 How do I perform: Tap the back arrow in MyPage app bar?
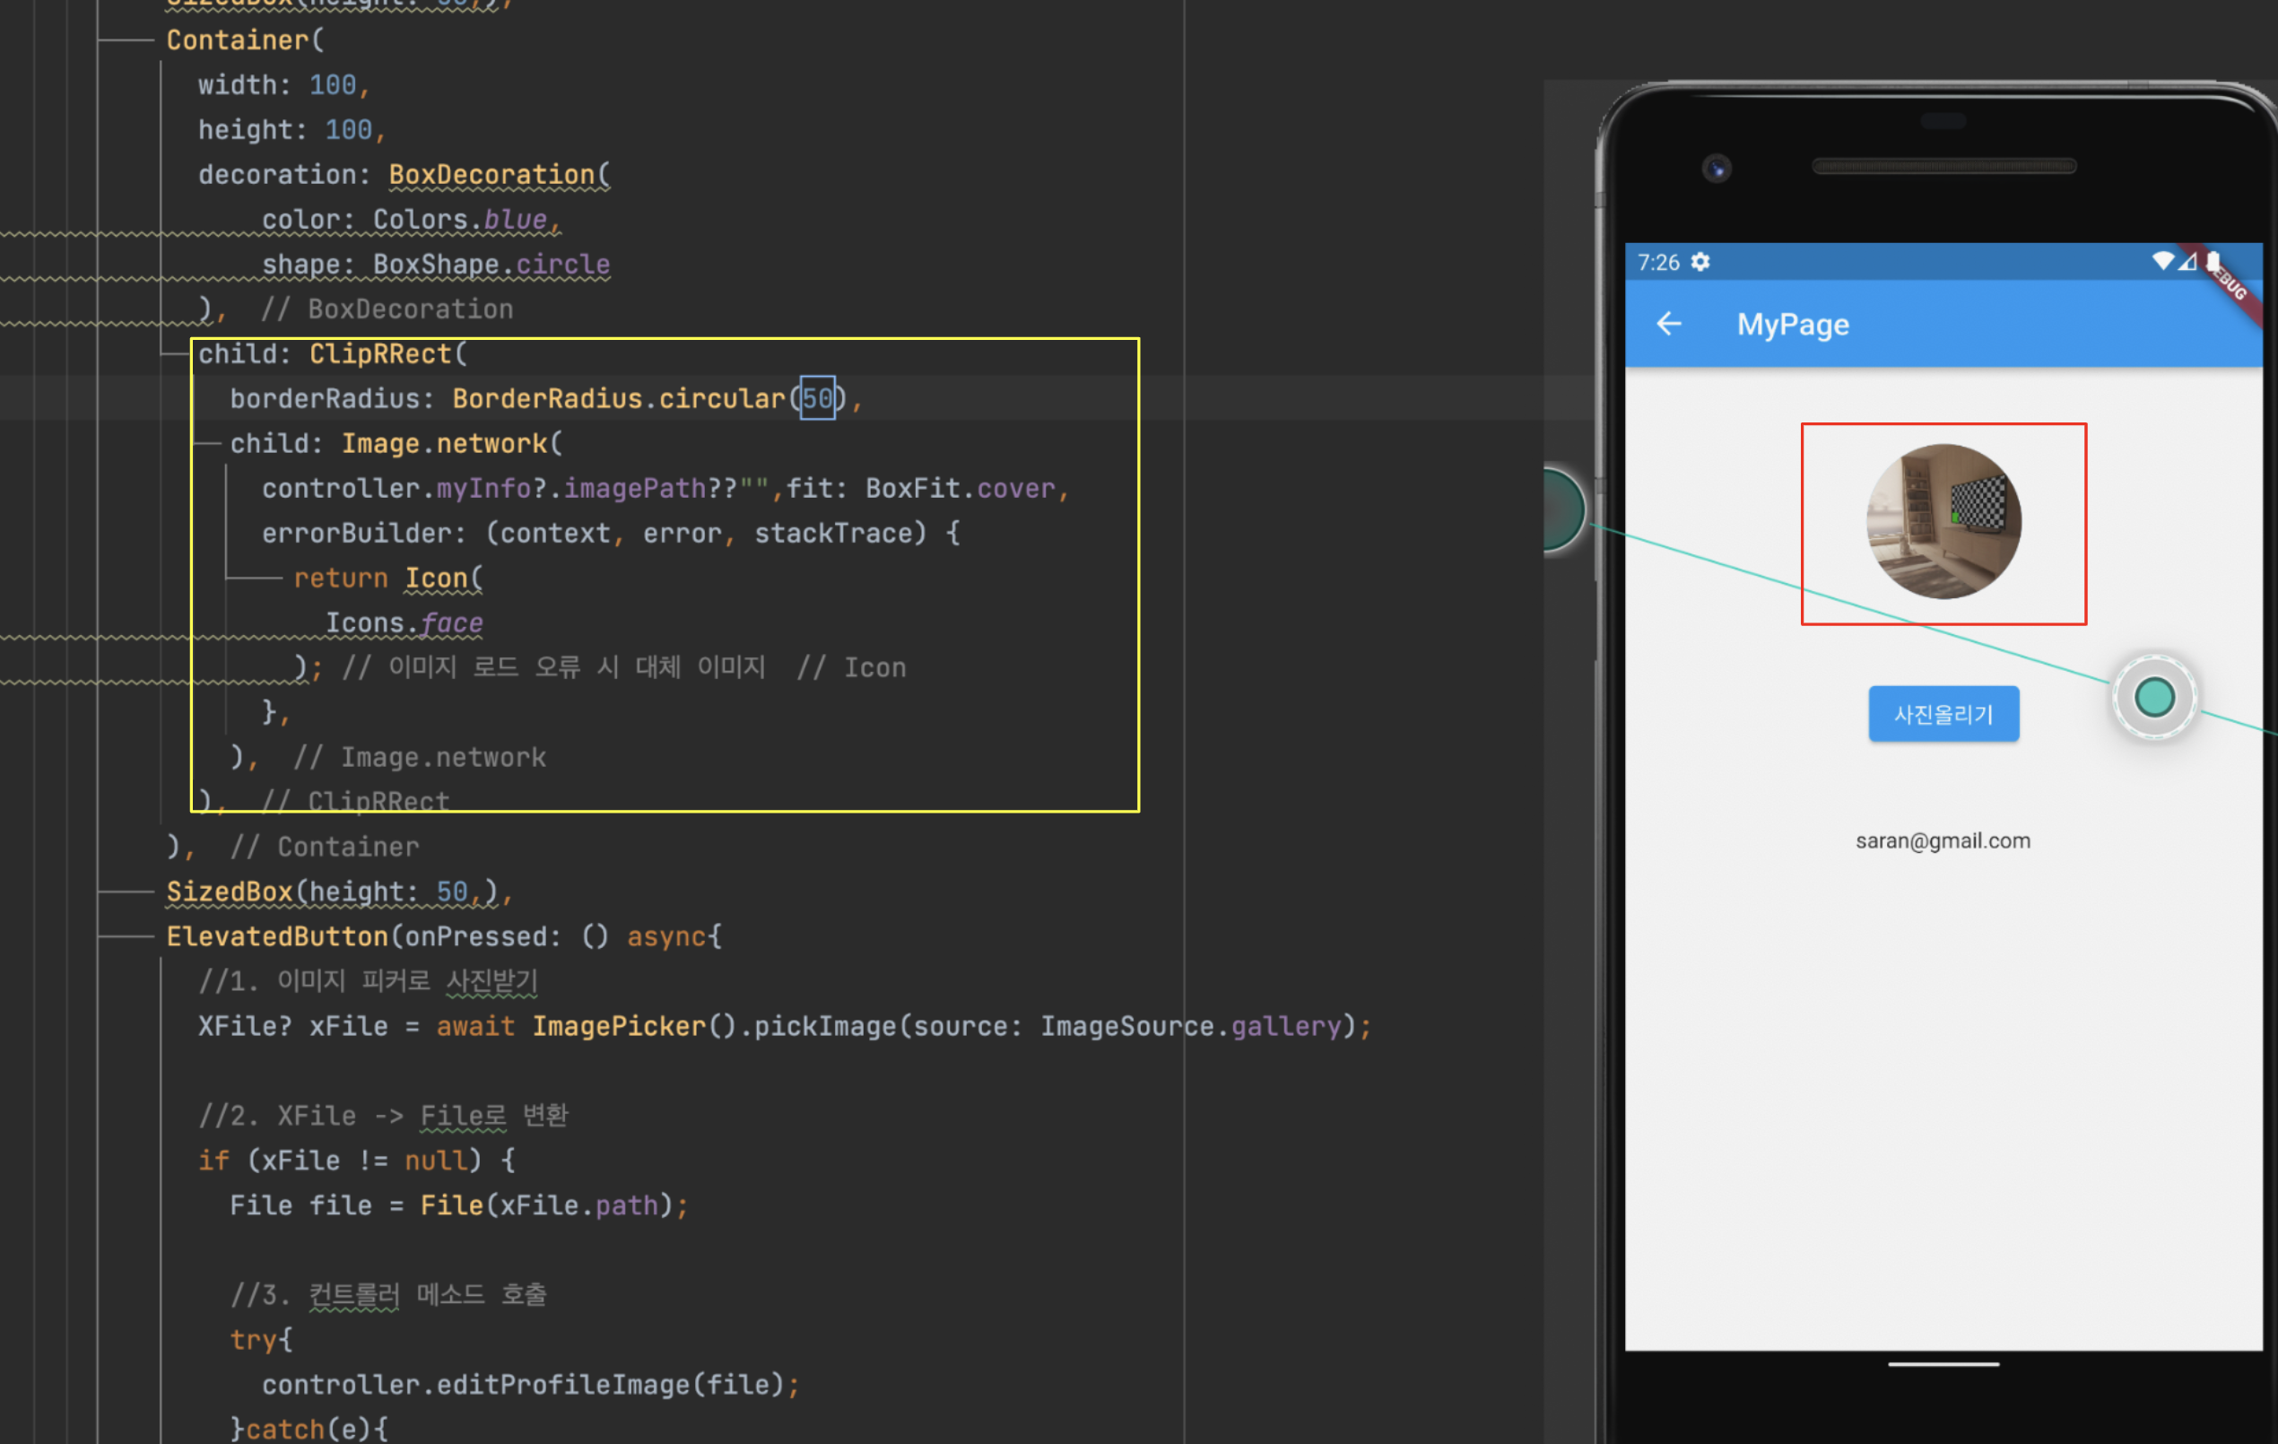pyautogui.click(x=1669, y=325)
